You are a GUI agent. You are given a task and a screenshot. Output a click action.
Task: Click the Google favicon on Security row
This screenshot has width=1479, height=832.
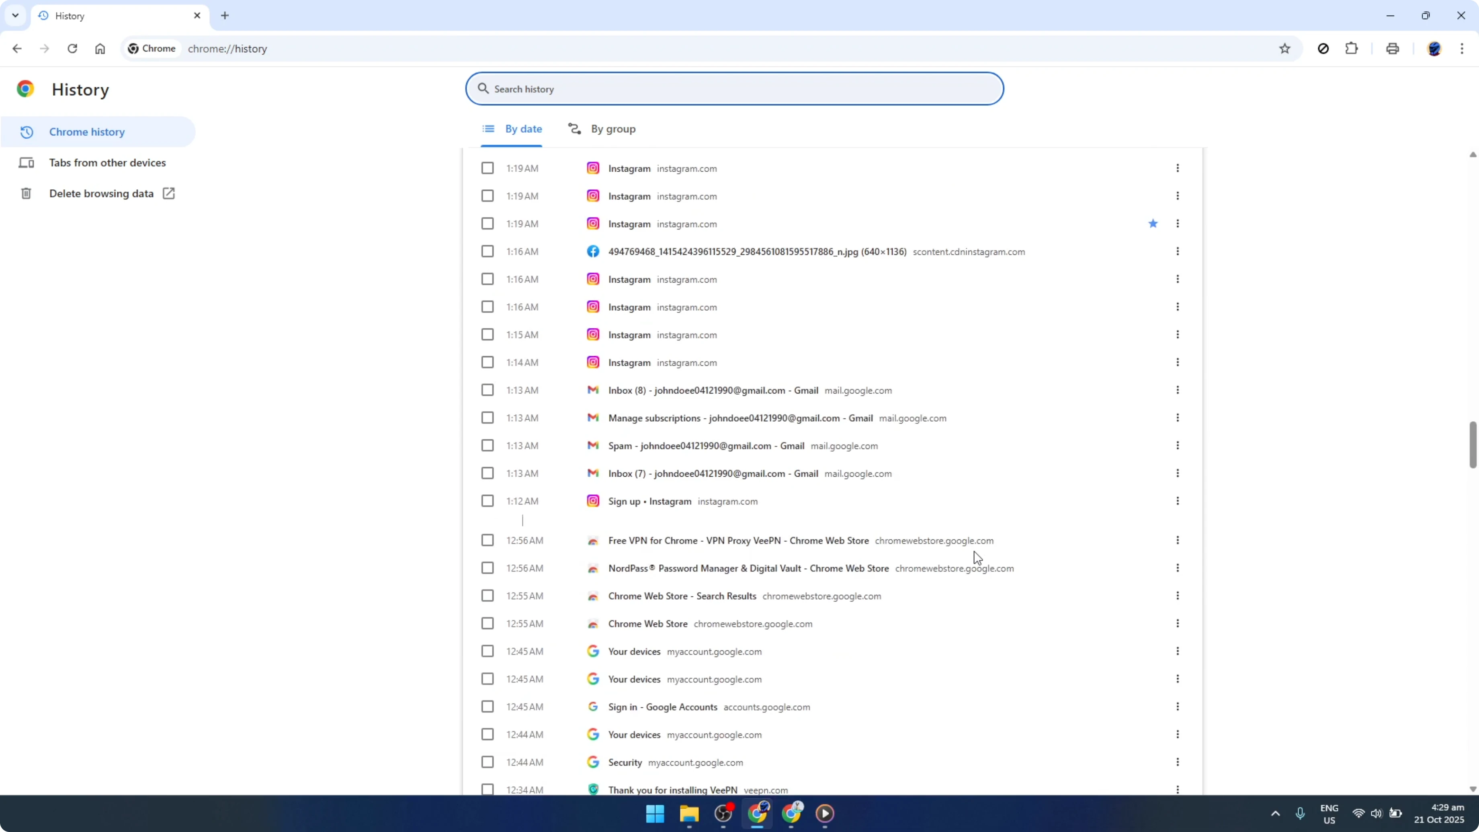coord(593,762)
